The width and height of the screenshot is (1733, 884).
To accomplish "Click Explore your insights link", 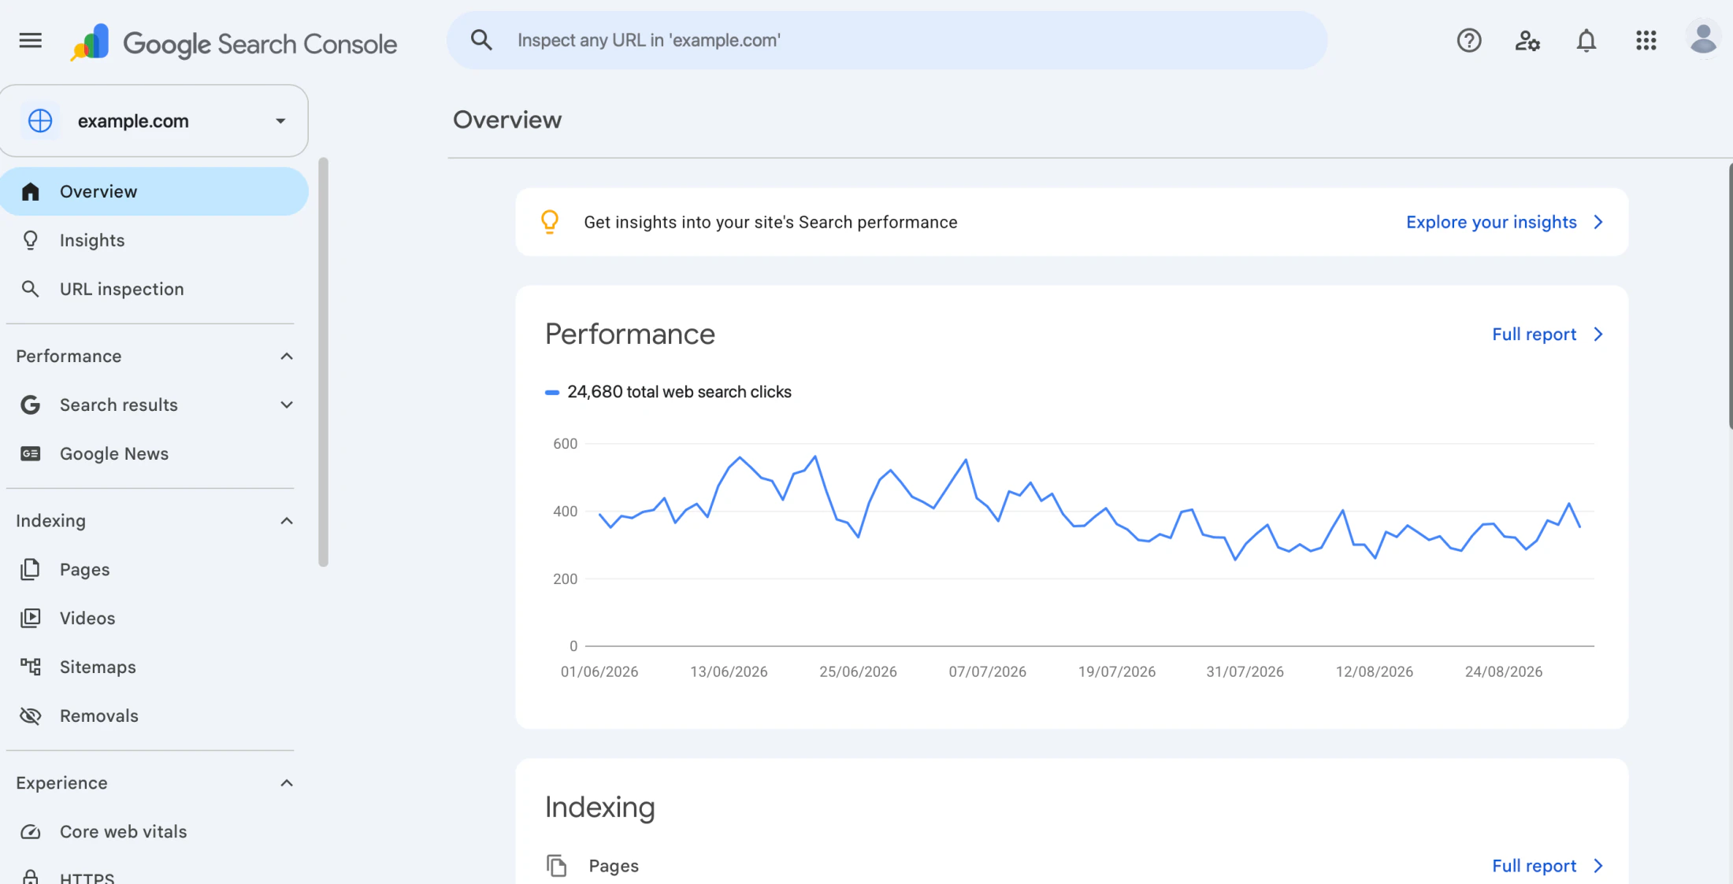I will click(1491, 222).
